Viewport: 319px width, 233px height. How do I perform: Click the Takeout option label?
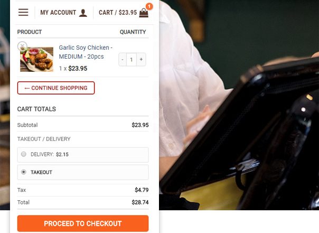click(41, 172)
